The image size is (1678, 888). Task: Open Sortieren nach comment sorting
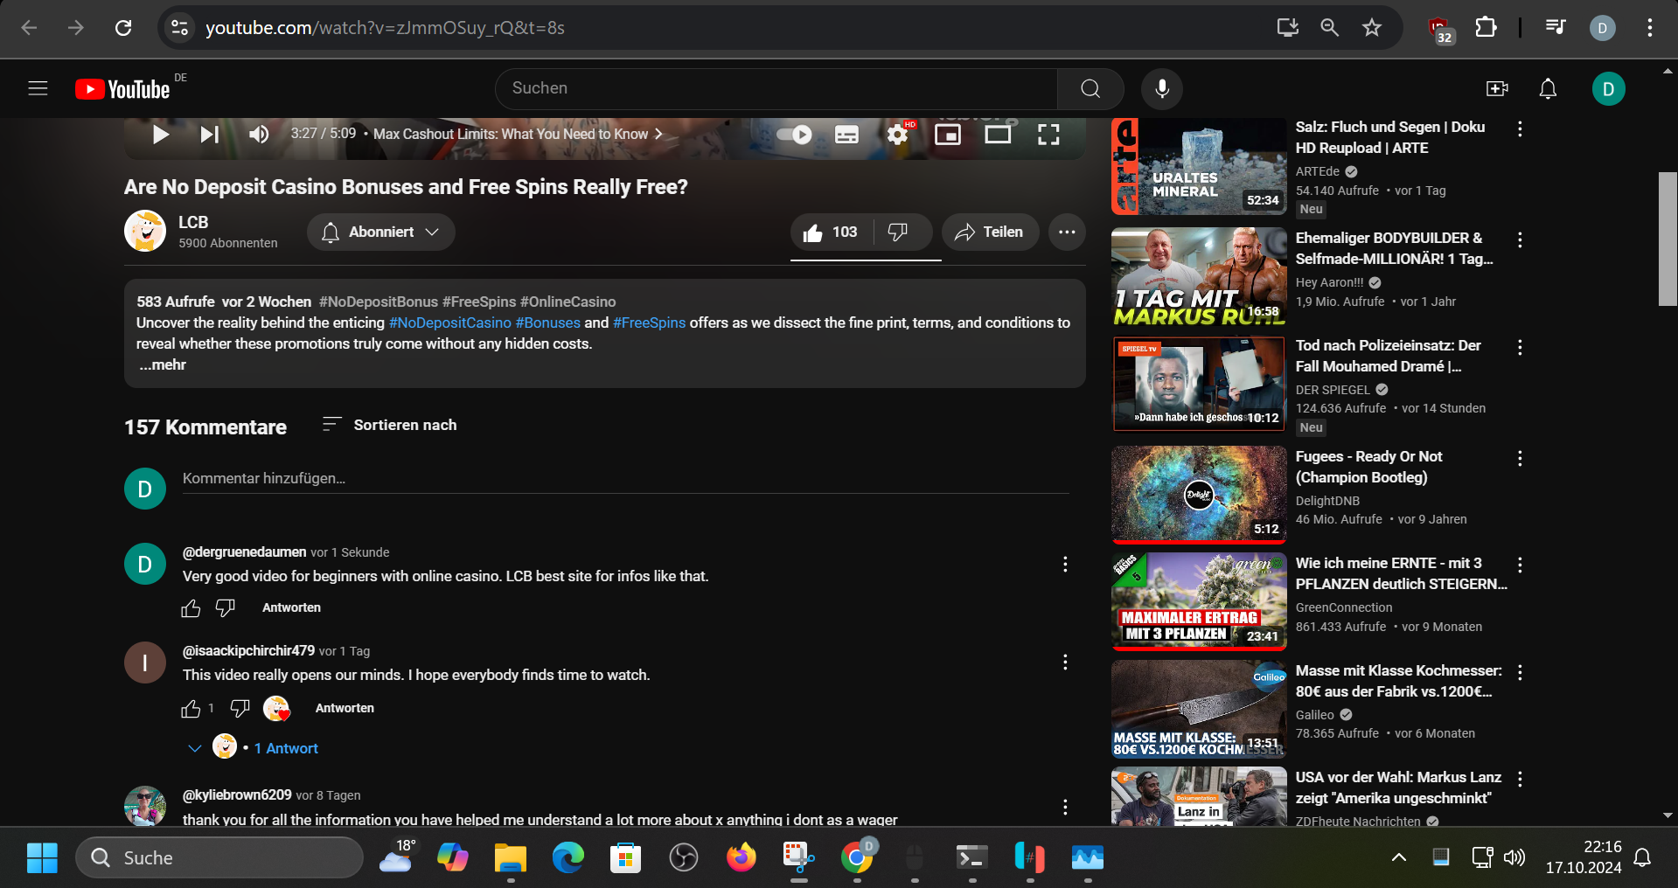(x=390, y=425)
